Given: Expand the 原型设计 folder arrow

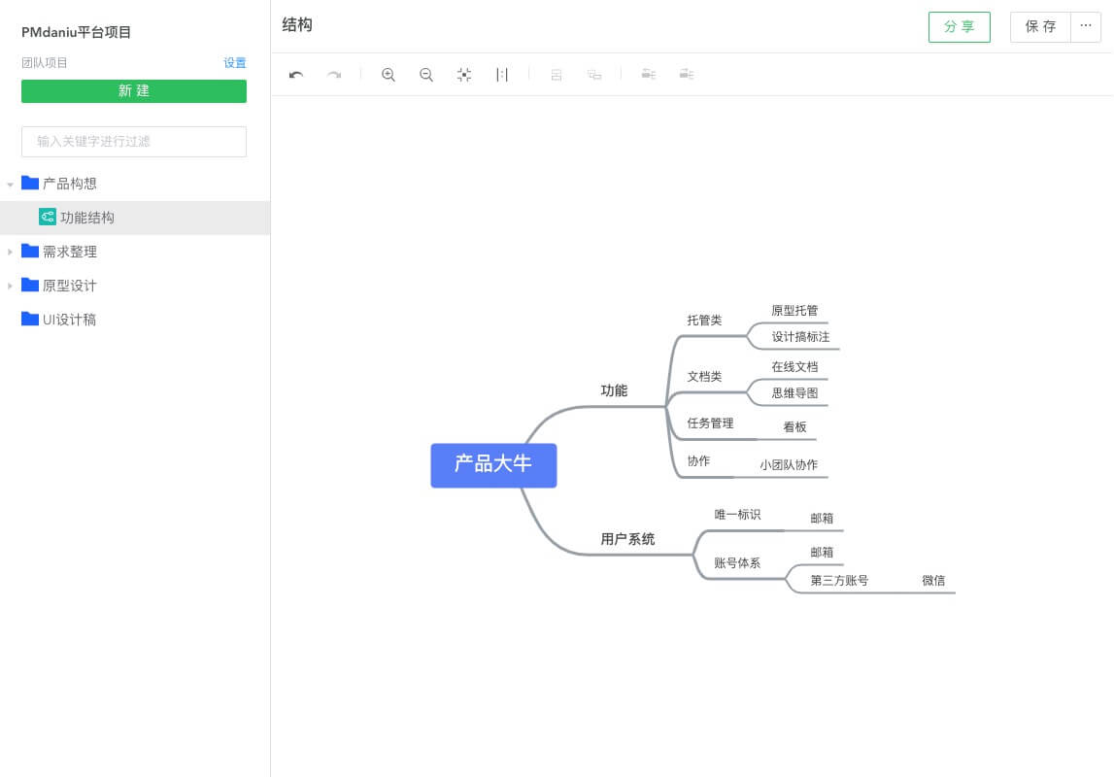Looking at the screenshot, I should 10,286.
